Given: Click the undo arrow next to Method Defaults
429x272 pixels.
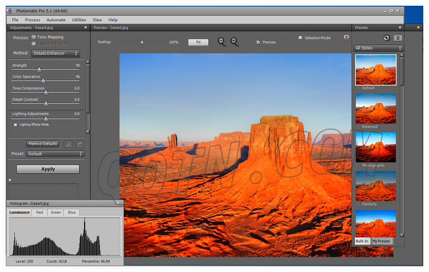Looking at the screenshot, I should pyautogui.click(x=68, y=144).
